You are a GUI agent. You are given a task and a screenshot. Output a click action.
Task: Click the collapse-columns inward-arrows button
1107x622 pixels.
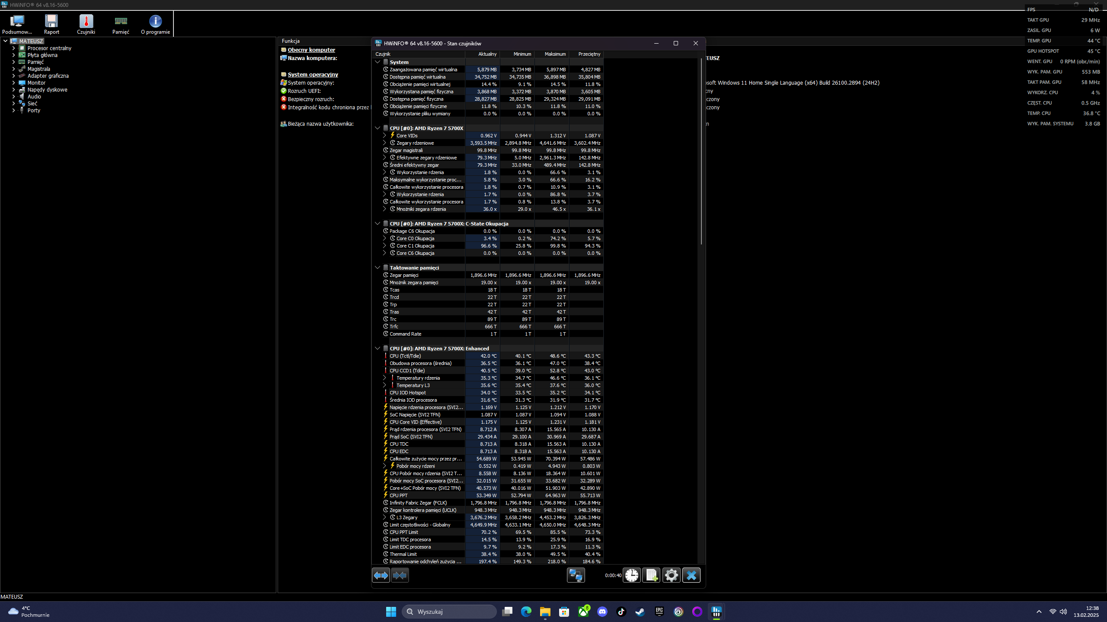pyautogui.click(x=400, y=575)
